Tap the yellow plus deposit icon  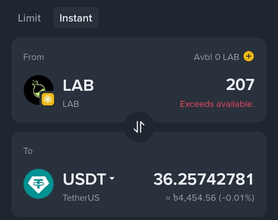tap(249, 57)
